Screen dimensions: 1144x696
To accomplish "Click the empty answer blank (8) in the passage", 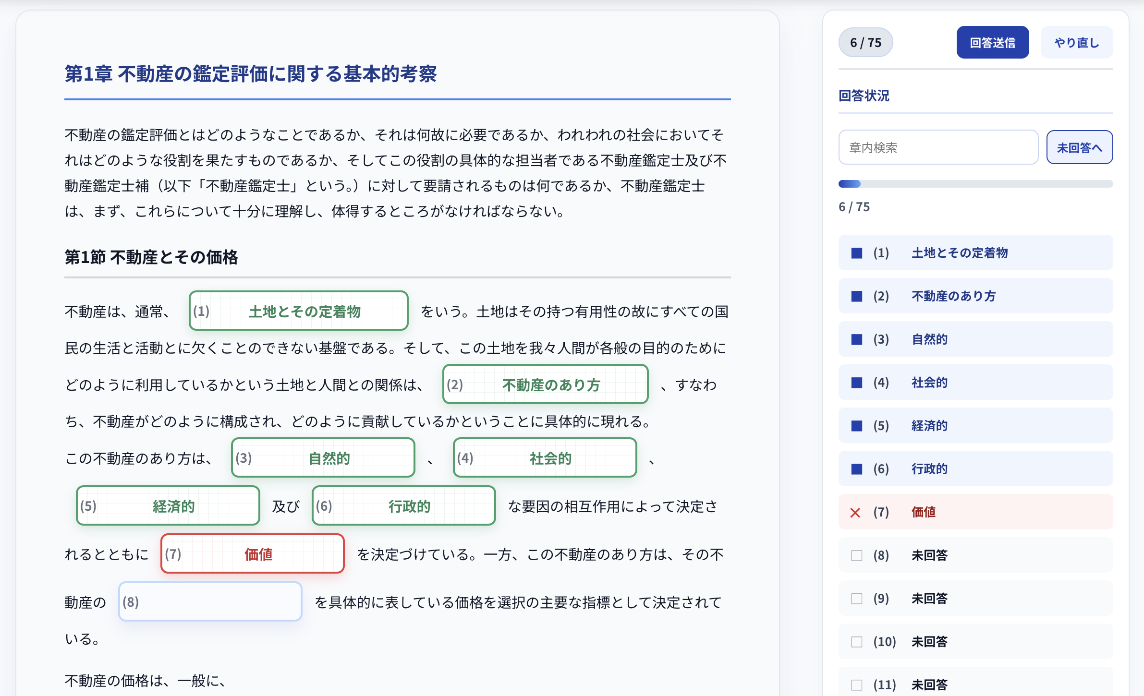I will pyautogui.click(x=210, y=601).
